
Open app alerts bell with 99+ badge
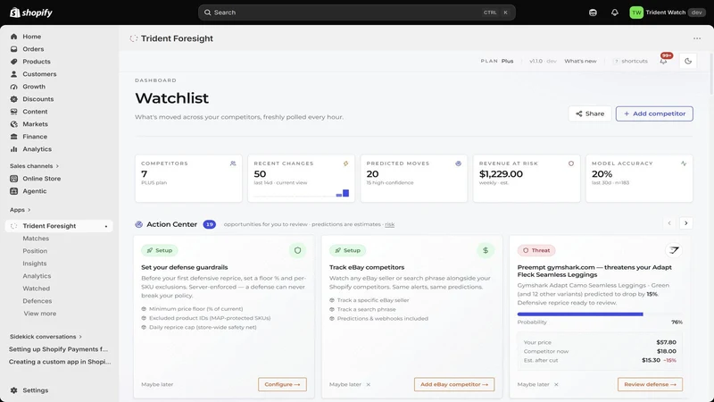pyautogui.click(x=664, y=60)
